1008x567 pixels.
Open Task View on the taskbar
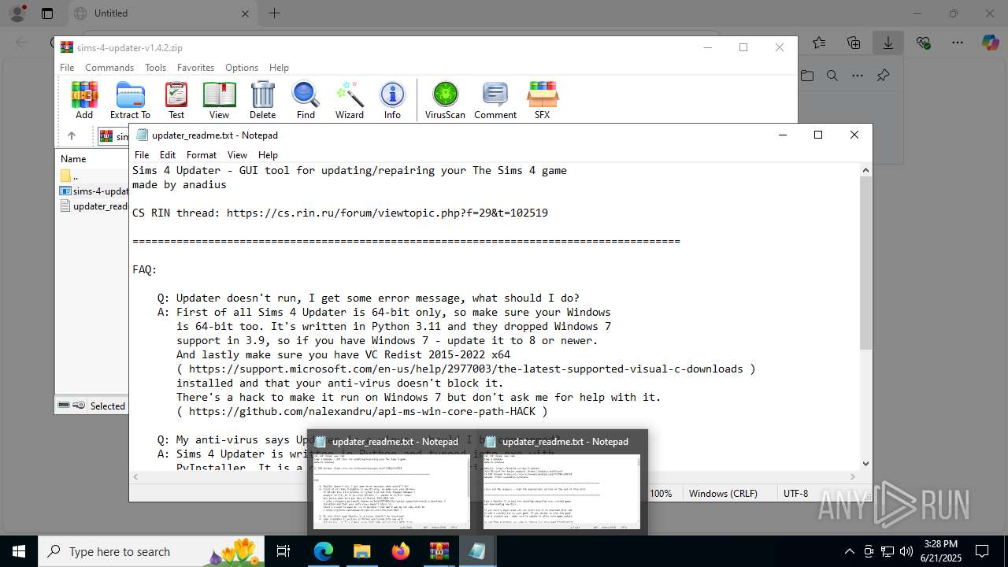(283, 551)
